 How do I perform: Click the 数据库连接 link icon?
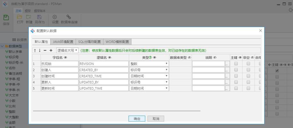[x=69, y=17]
